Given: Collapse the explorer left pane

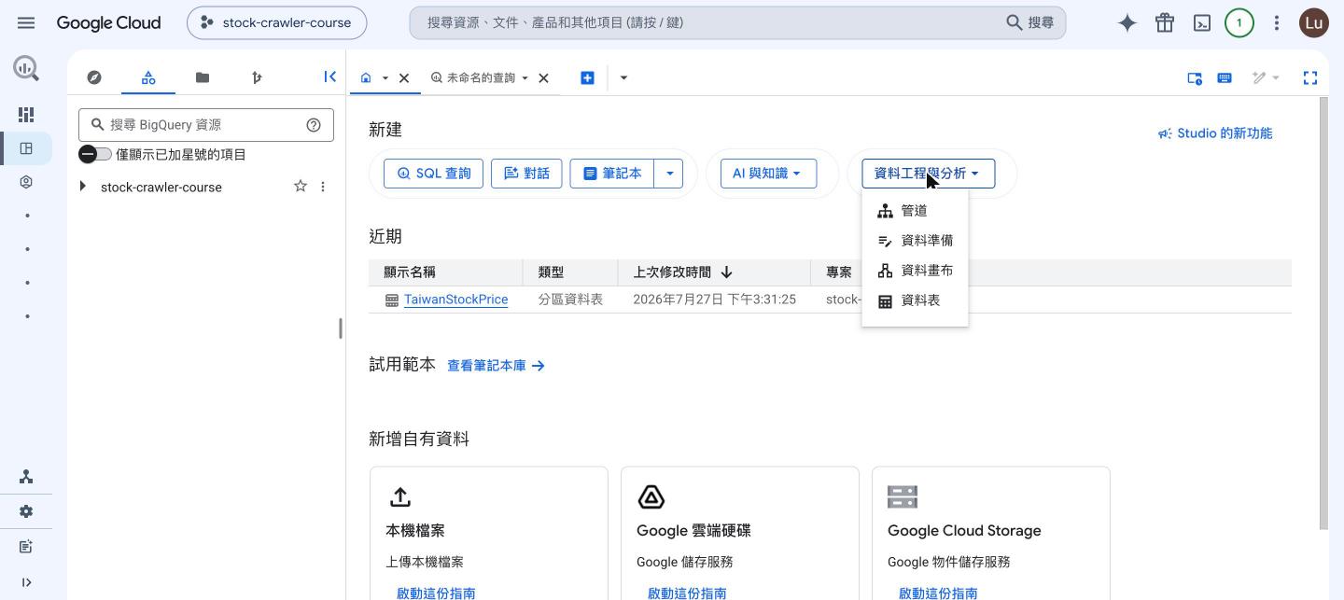Looking at the screenshot, I should click(329, 77).
